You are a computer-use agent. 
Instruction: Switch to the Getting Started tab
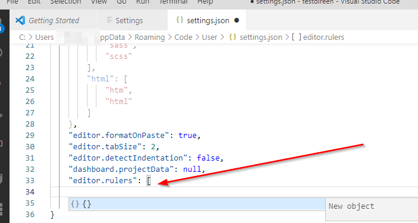coord(54,20)
